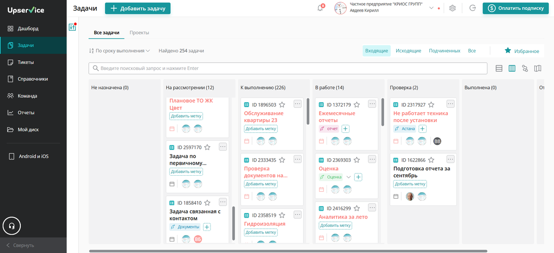Filter by Исходящие tasks
Image resolution: width=554 pixels, height=253 pixels.
[x=408, y=51]
